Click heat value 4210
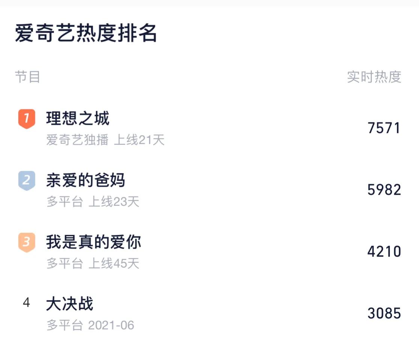 [x=384, y=252]
